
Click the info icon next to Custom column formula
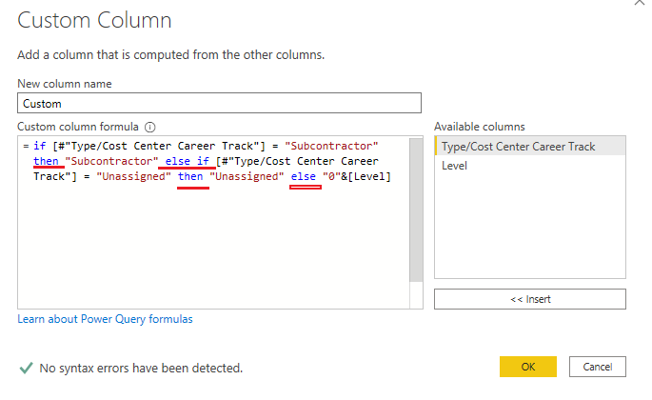(149, 127)
